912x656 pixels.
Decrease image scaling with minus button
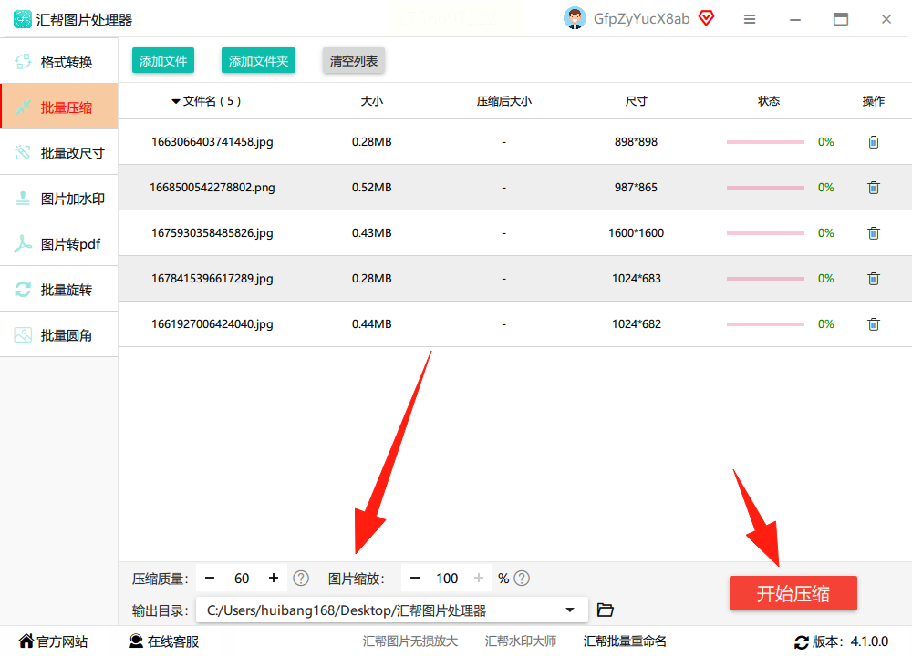coord(415,579)
